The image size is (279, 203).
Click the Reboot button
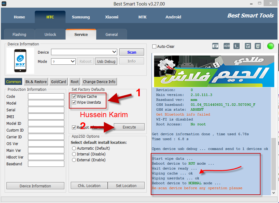[86, 61]
